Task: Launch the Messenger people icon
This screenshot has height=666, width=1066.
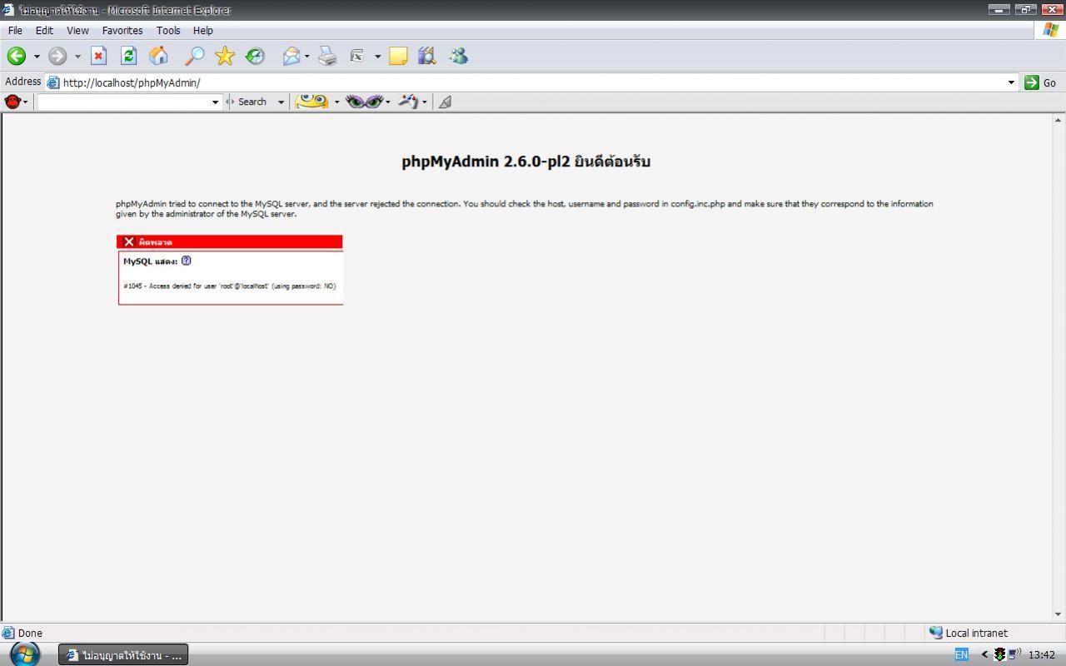Action: coord(458,56)
